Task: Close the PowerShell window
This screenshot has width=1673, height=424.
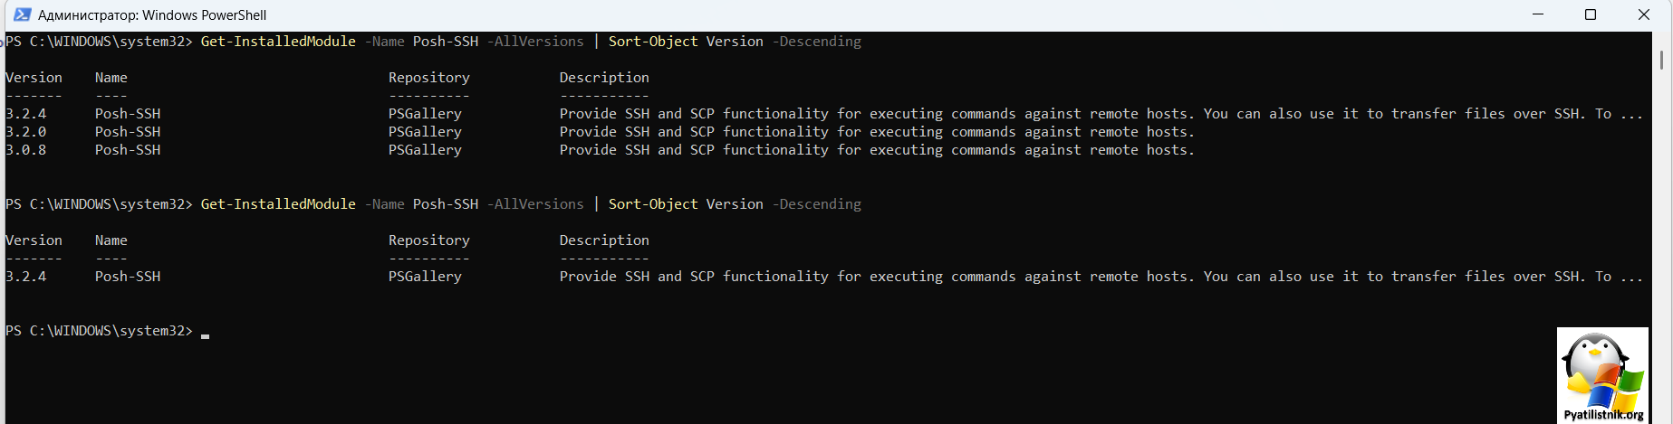Action: click(1643, 14)
